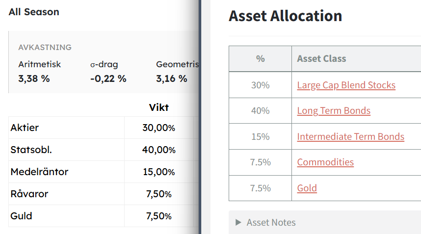Open the Gold asset class link

tap(307, 188)
